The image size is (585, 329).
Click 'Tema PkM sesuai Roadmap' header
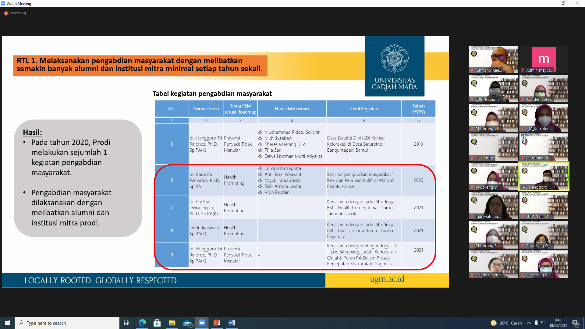click(x=240, y=109)
